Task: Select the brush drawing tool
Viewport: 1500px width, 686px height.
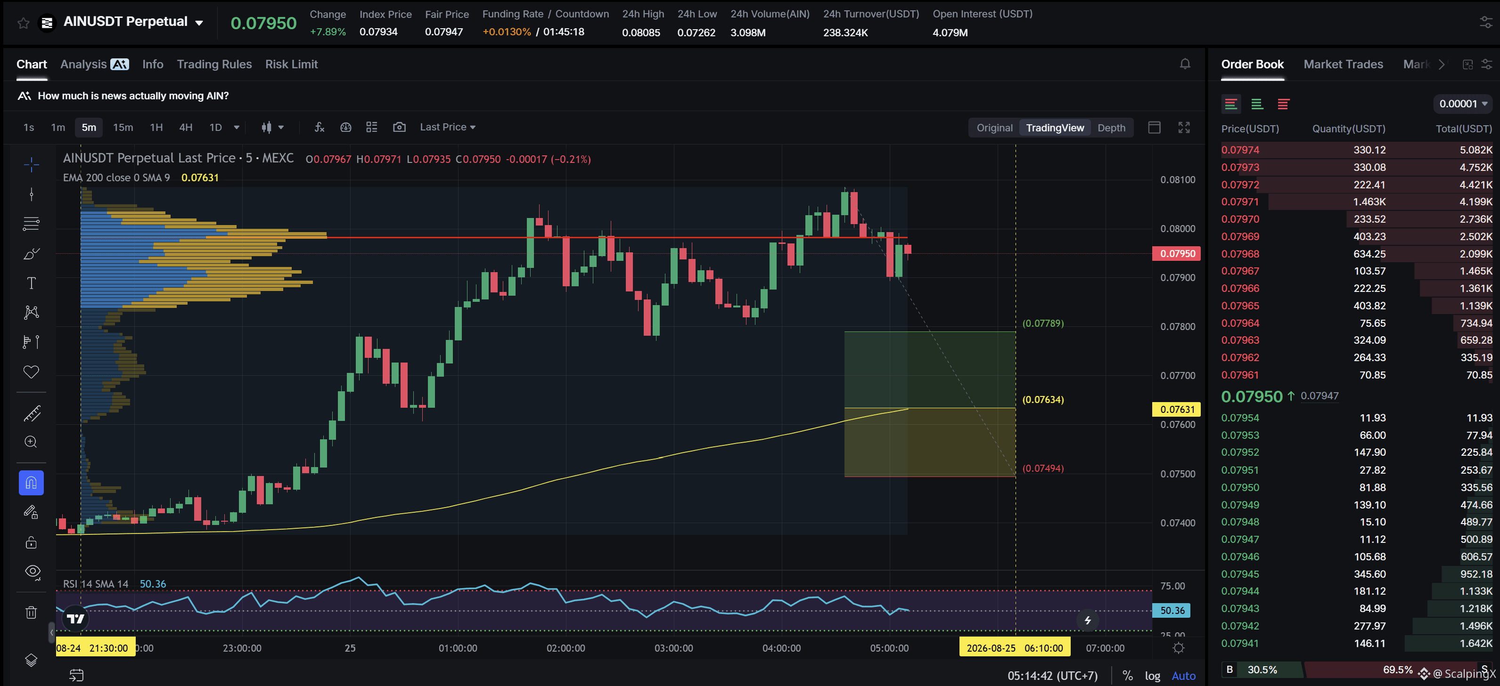Action: click(x=32, y=254)
